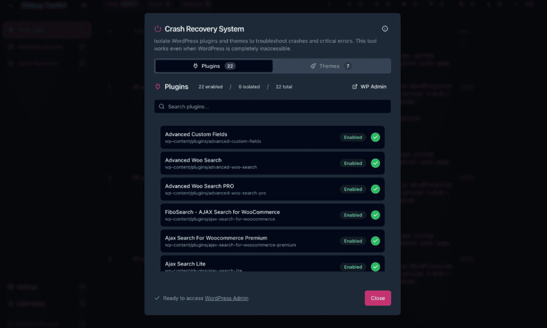Click path wp-content/plugins/ajax-search-for-woocommerce-premium
This screenshot has height=328, width=547.
tap(231, 245)
